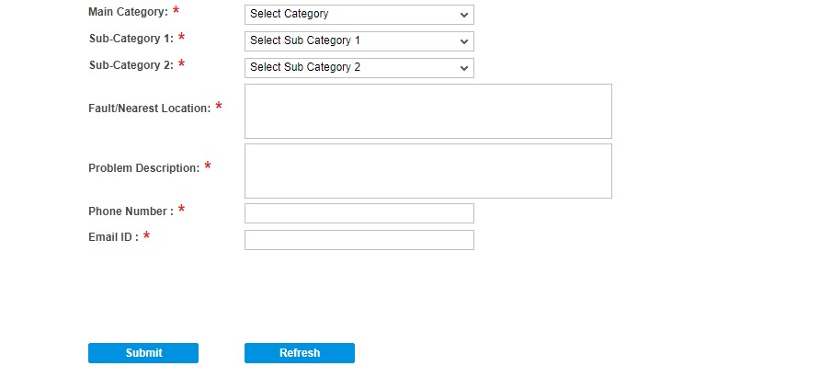Submit the complaint form
Screen dimensions: 820x377
point(143,353)
